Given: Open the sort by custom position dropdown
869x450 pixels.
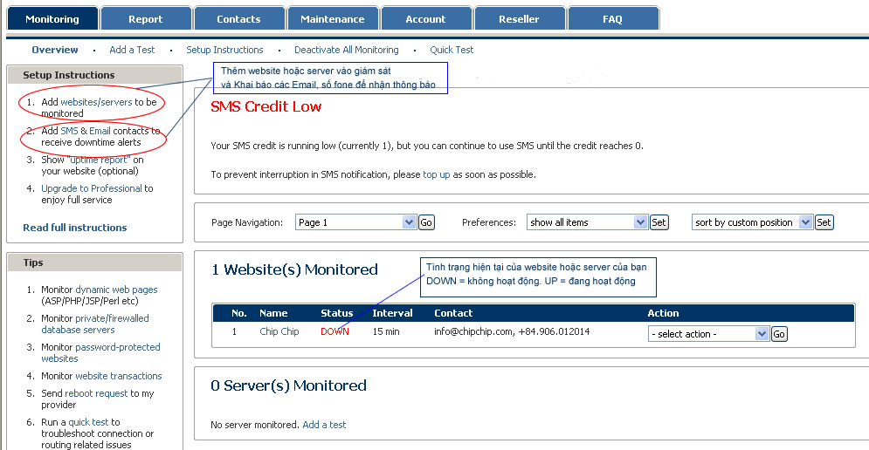Looking at the screenshot, I should [x=752, y=222].
